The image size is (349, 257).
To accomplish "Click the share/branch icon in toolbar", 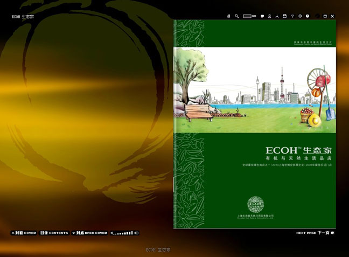I will point(277,16).
